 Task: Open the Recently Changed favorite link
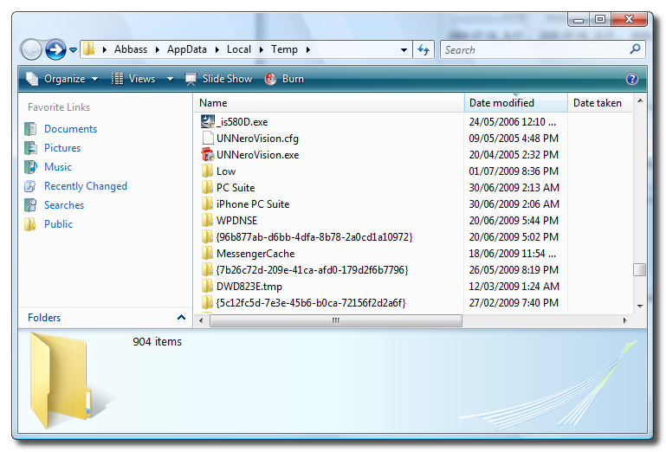point(85,186)
